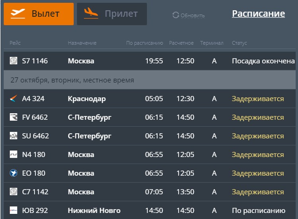Click the Рейс column header
This screenshot has height=219, width=298.
[x=15, y=43]
